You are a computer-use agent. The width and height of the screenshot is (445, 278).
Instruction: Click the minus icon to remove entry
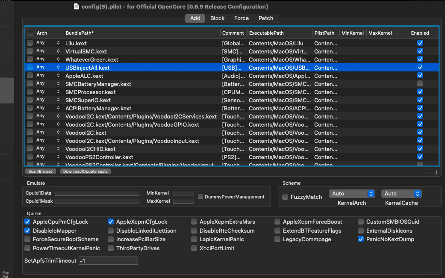point(430,172)
